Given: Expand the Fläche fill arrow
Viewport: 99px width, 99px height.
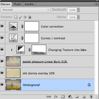Looking at the screenshot, I should (78, 17).
